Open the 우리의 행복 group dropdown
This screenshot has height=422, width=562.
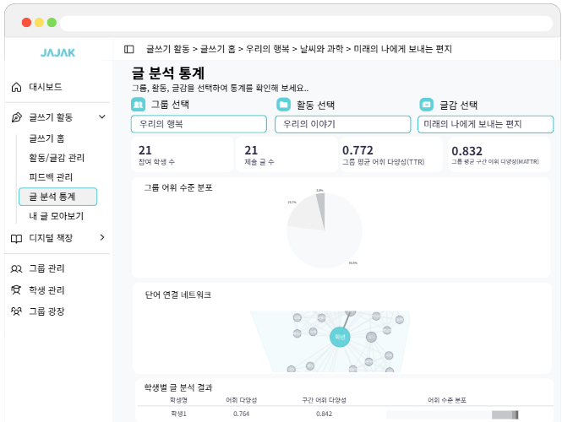pyautogui.click(x=199, y=124)
